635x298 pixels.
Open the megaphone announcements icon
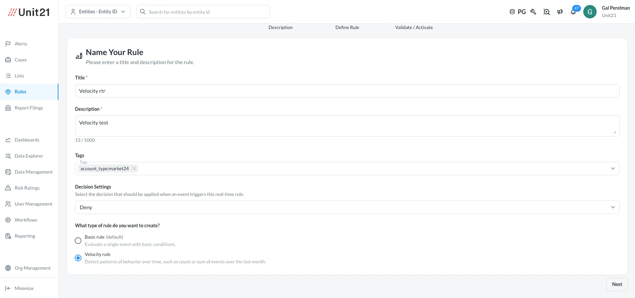pyautogui.click(x=560, y=12)
